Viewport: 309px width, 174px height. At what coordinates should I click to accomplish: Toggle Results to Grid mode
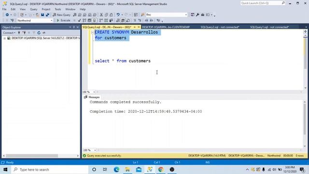pyautogui.click(x=123, y=20)
